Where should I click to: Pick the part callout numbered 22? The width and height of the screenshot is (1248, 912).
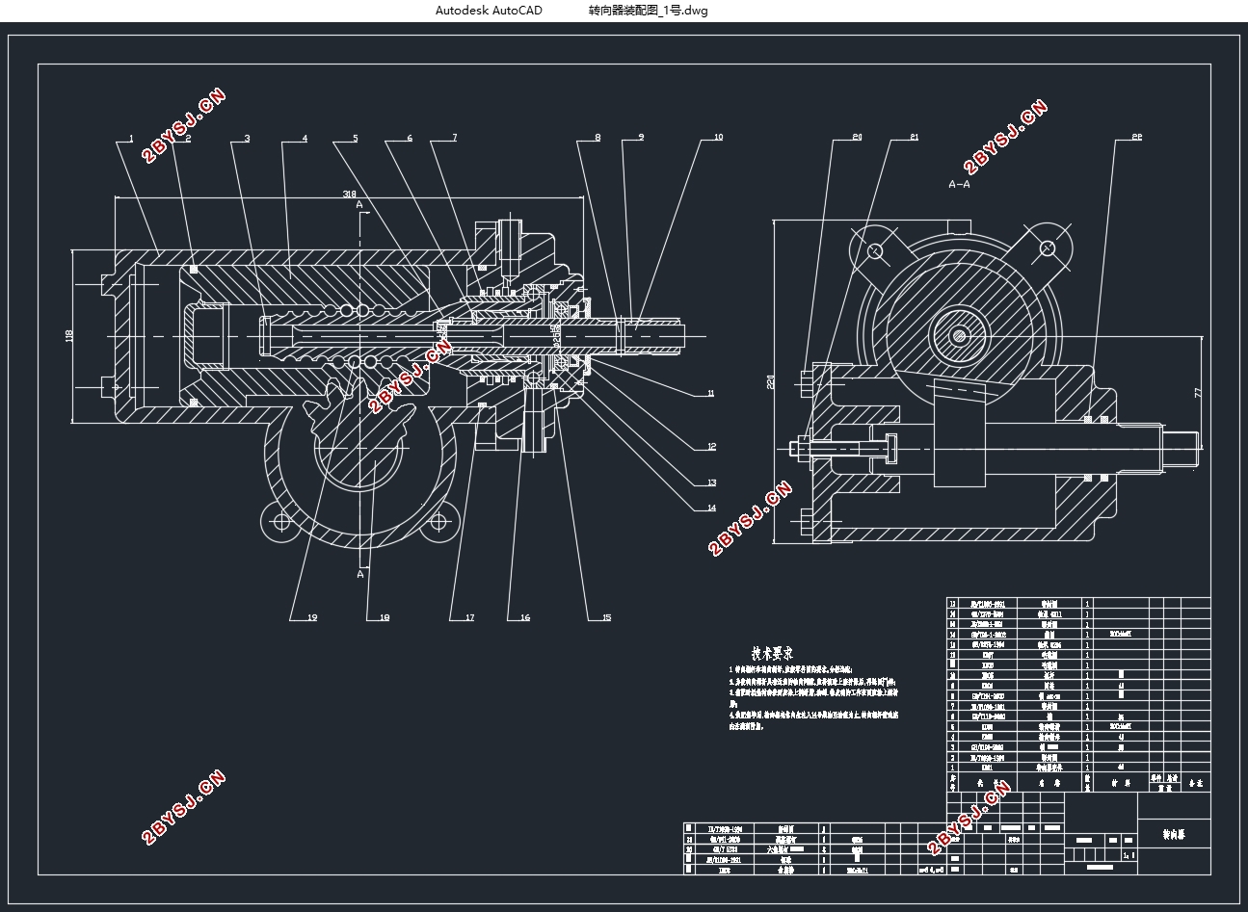point(1135,138)
